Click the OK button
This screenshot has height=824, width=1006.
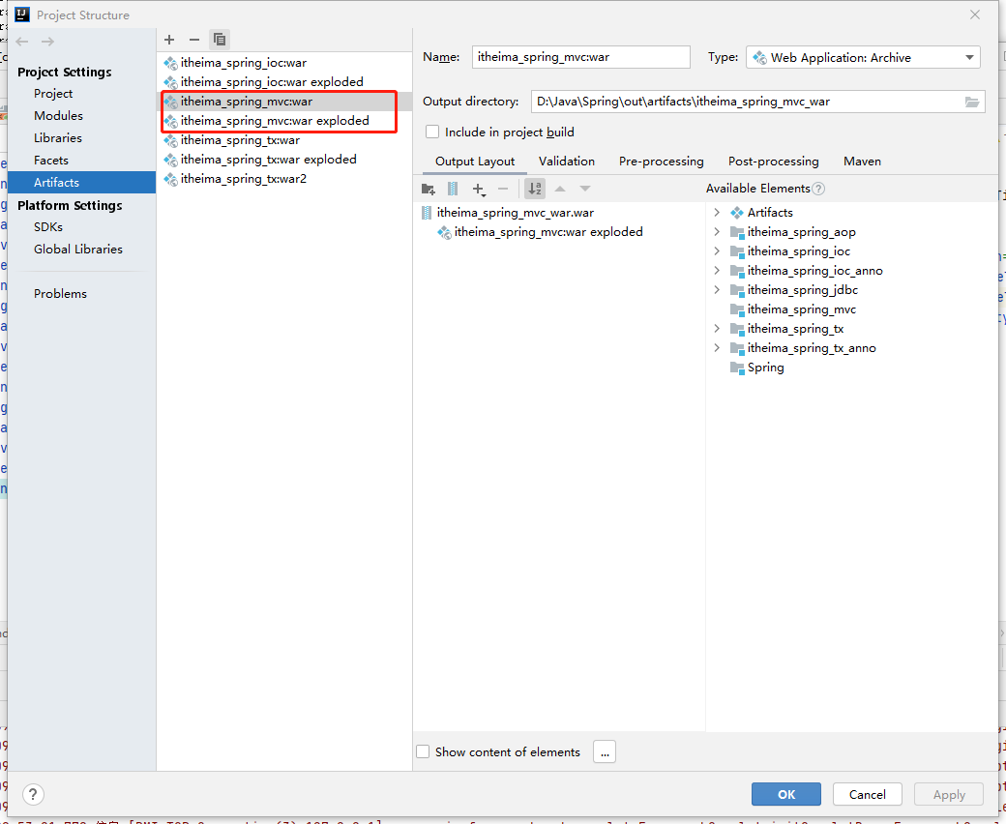785,793
